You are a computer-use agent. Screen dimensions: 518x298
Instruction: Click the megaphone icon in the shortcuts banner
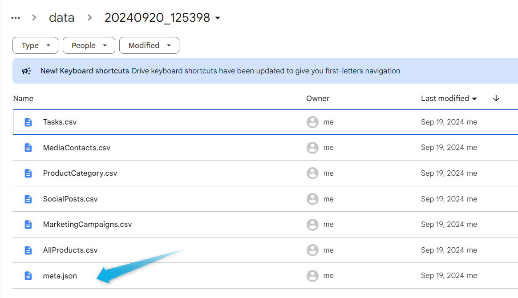(x=27, y=71)
